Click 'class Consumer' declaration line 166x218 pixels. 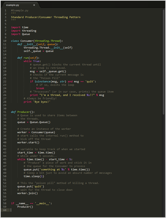pos(37,41)
